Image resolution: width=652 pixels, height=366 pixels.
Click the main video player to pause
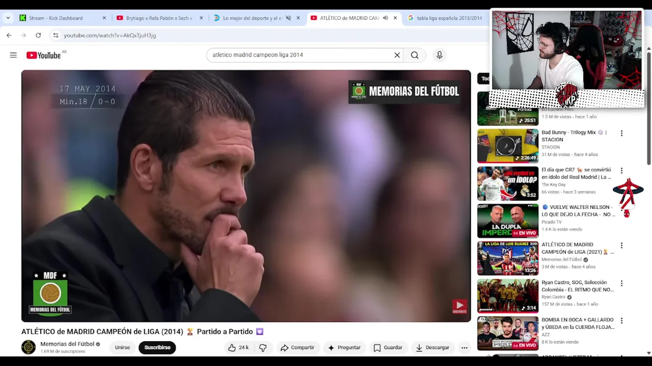pos(246,196)
